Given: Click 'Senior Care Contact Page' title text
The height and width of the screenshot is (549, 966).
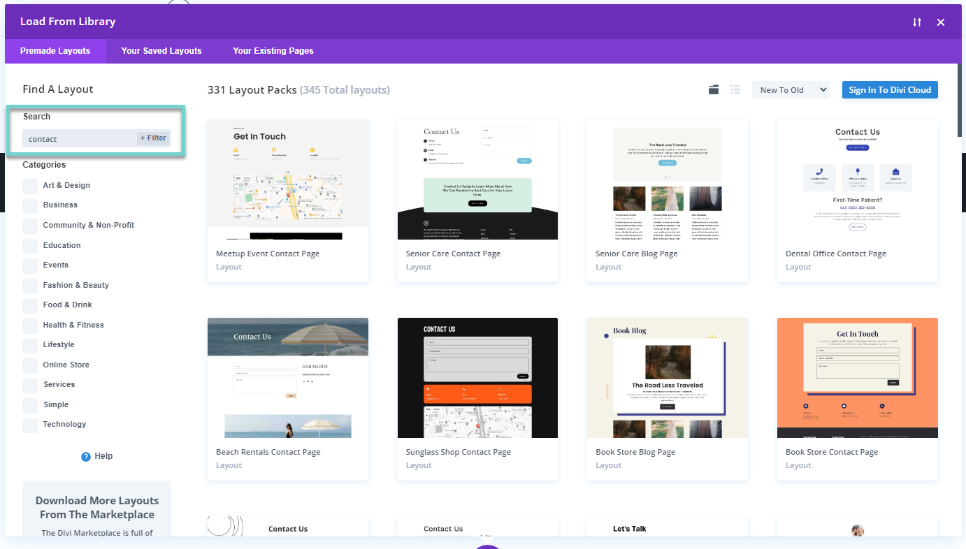Looking at the screenshot, I should coord(453,254).
